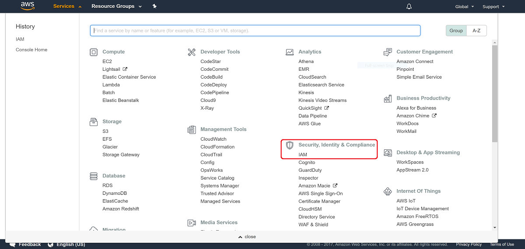The width and height of the screenshot is (525, 249).
Task: Open CodeCommit
Action: [x=214, y=69]
